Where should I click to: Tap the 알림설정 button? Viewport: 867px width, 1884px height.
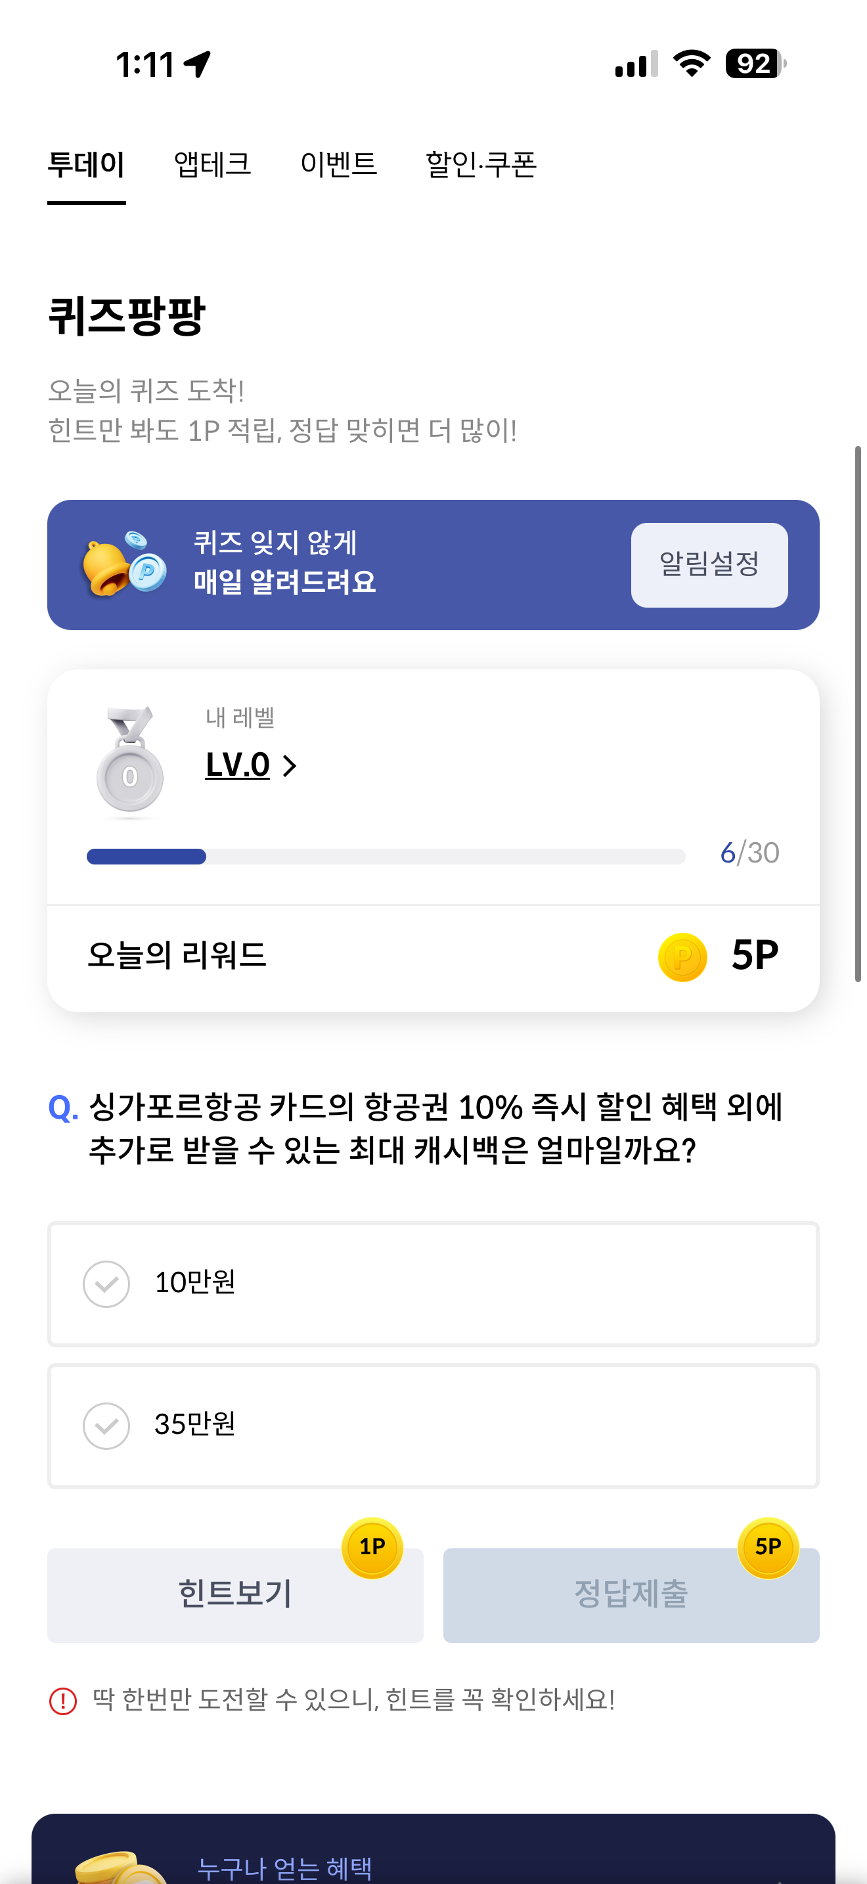click(709, 565)
